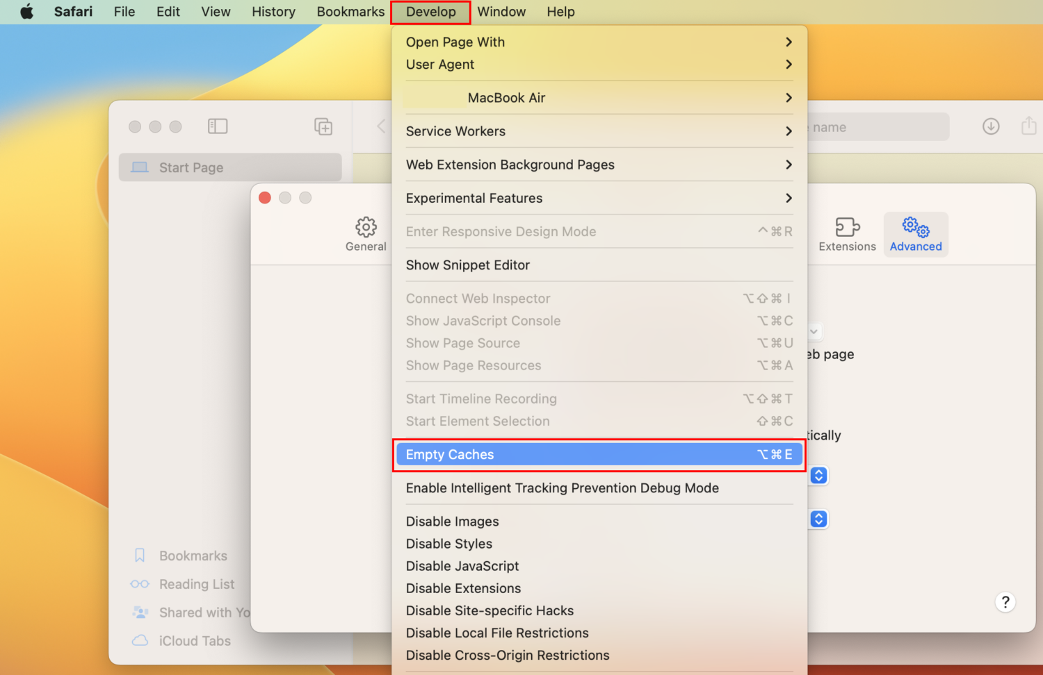The image size is (1043, 675).
Task: Expand Open Page With submenu
Action: point(599,42)
